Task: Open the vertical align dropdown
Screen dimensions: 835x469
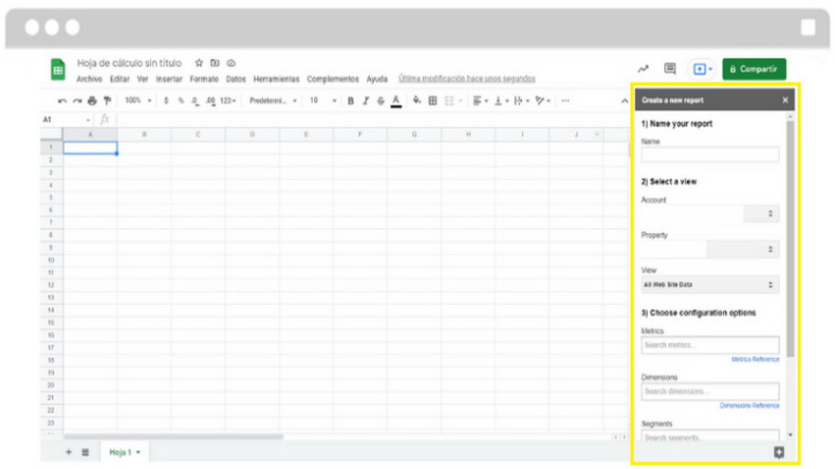Action: [501, 100]
